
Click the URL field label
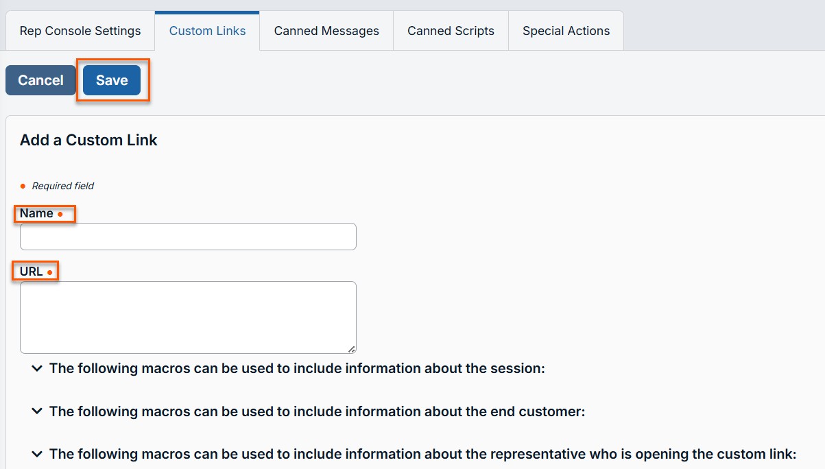click(x=32, y=272)
